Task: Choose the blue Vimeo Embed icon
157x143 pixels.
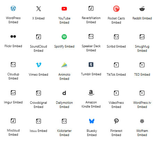Action: pos(39,65)
